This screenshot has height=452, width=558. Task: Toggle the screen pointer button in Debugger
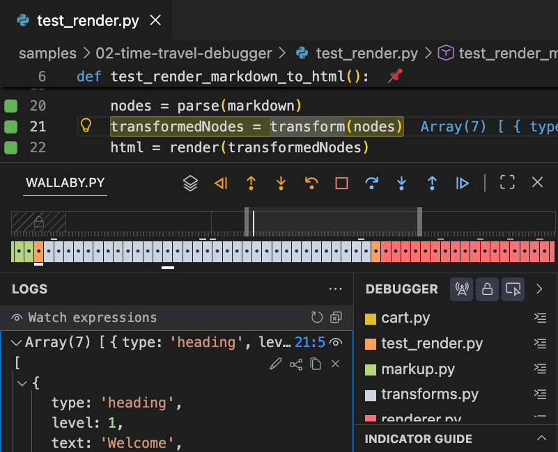click(513, 289)
